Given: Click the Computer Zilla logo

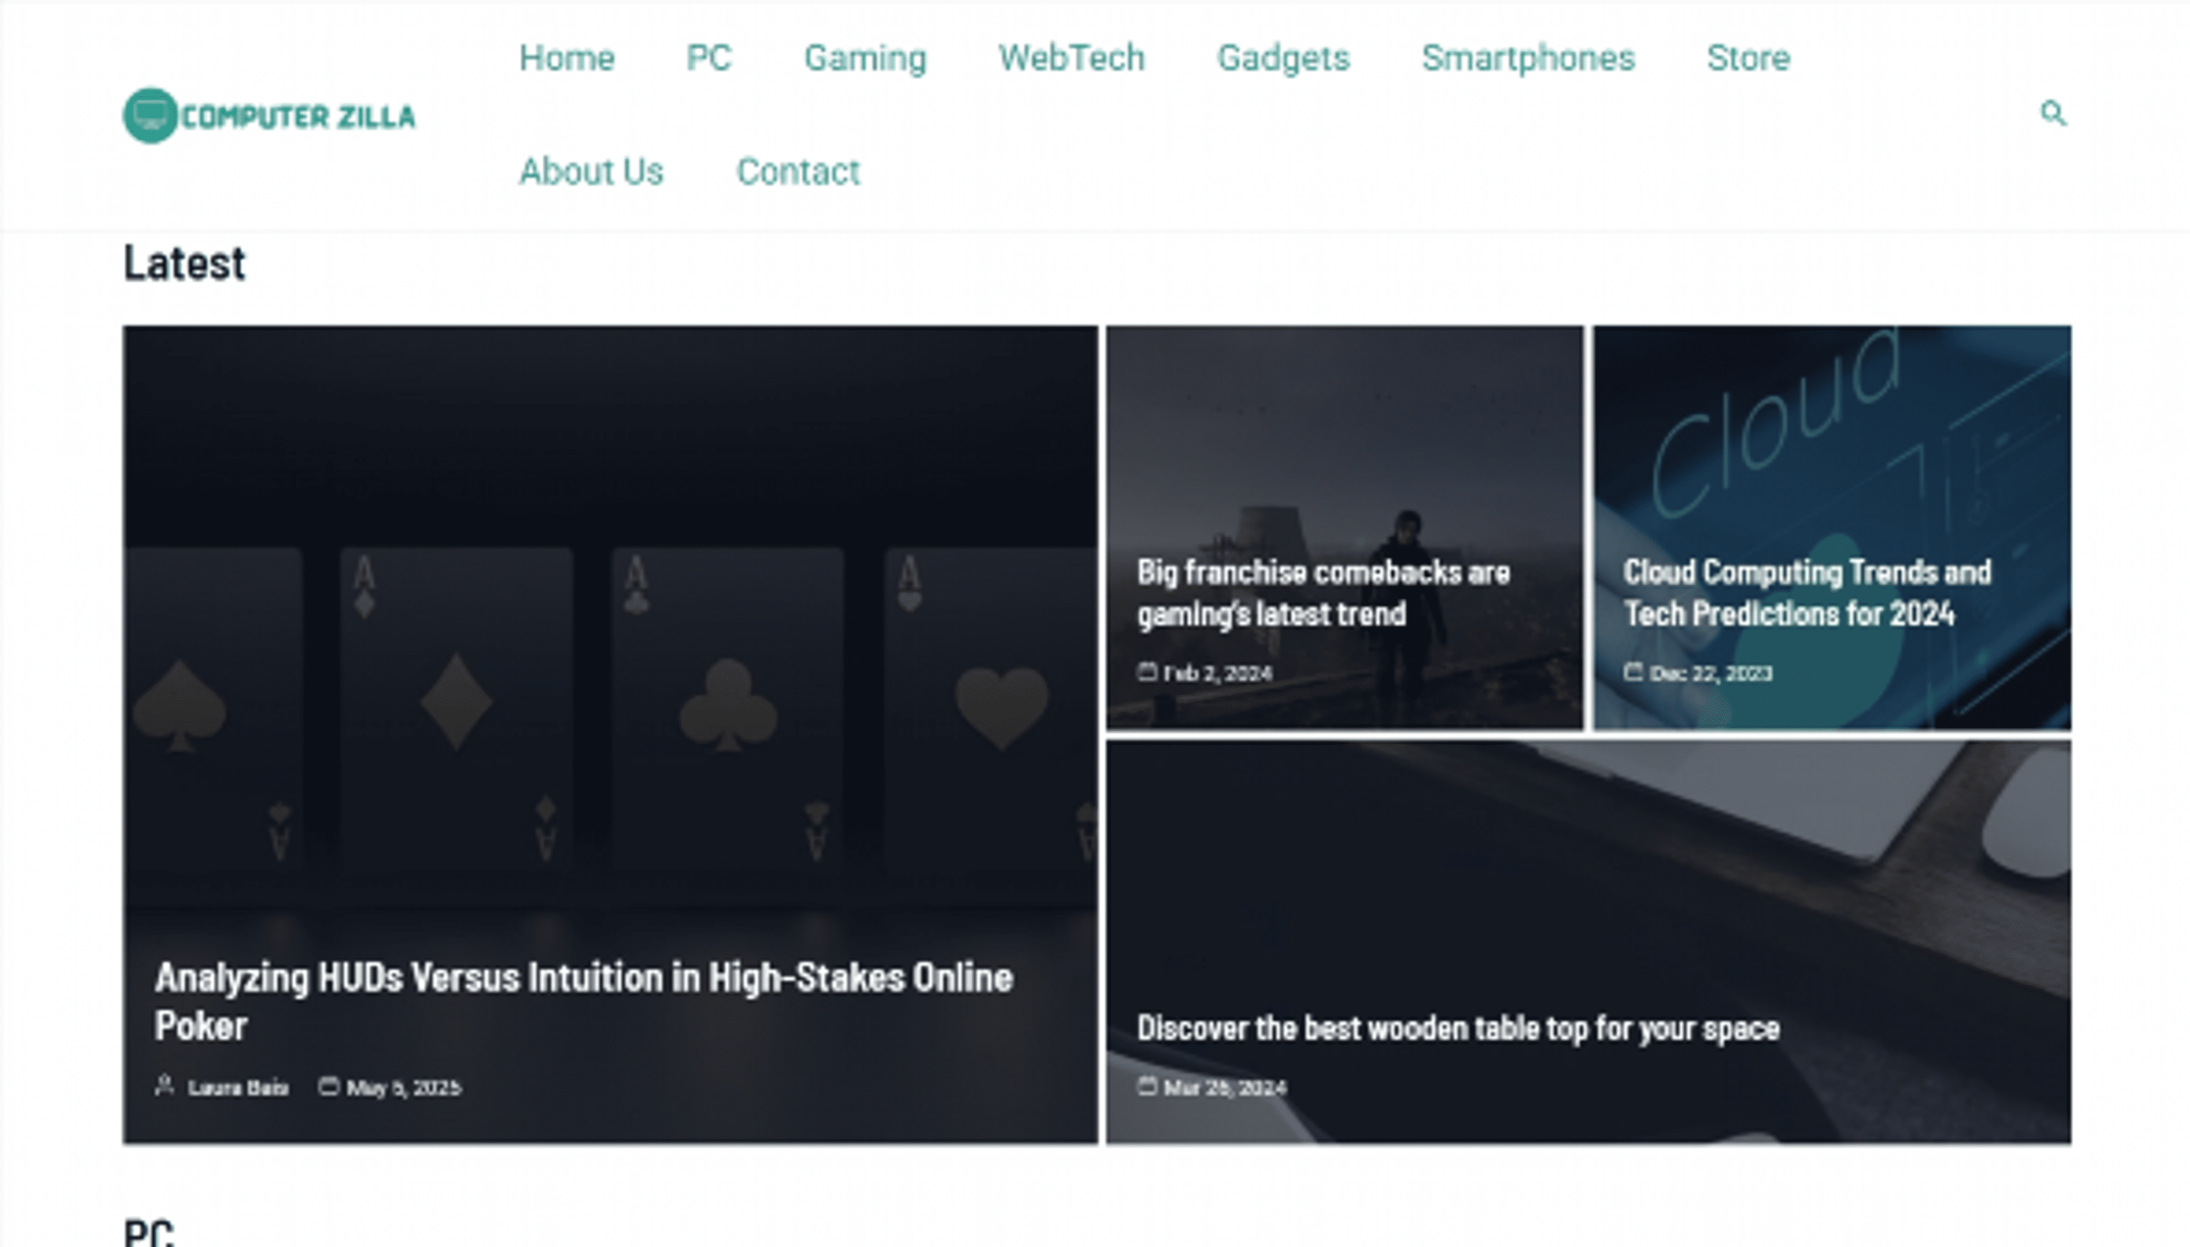Looking at the screenshot, I should pos(270,116).
